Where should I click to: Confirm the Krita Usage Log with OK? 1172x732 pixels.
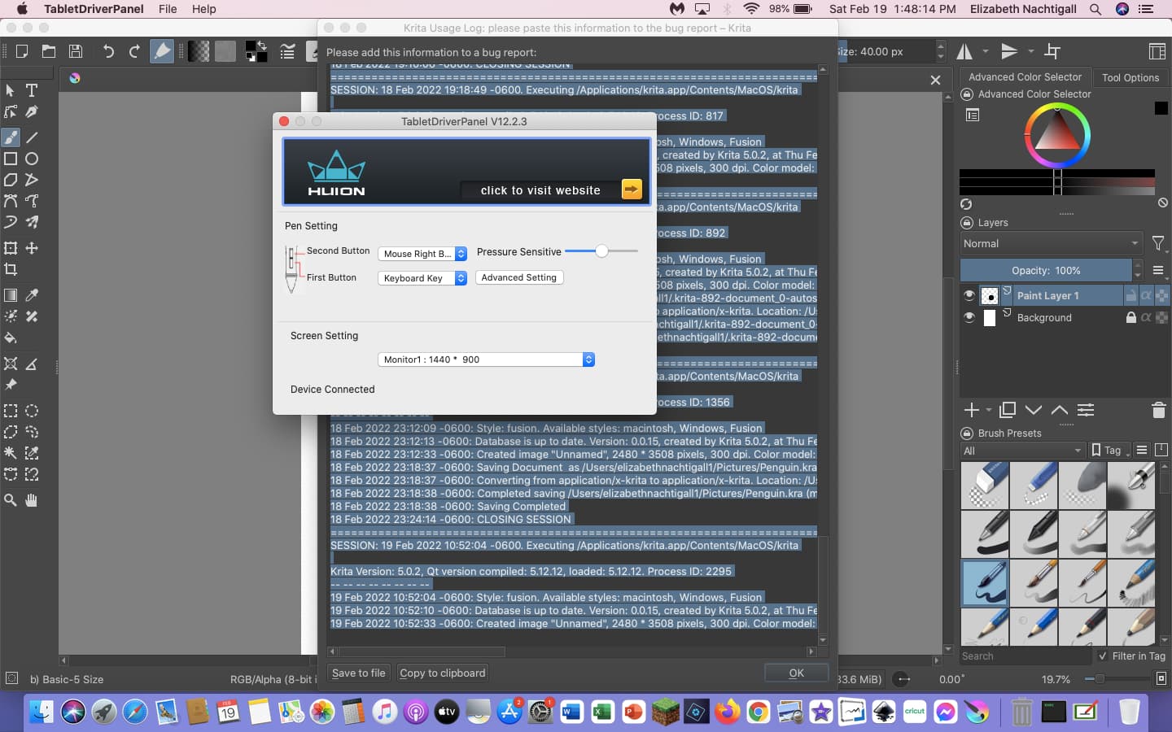pos(796,673)
